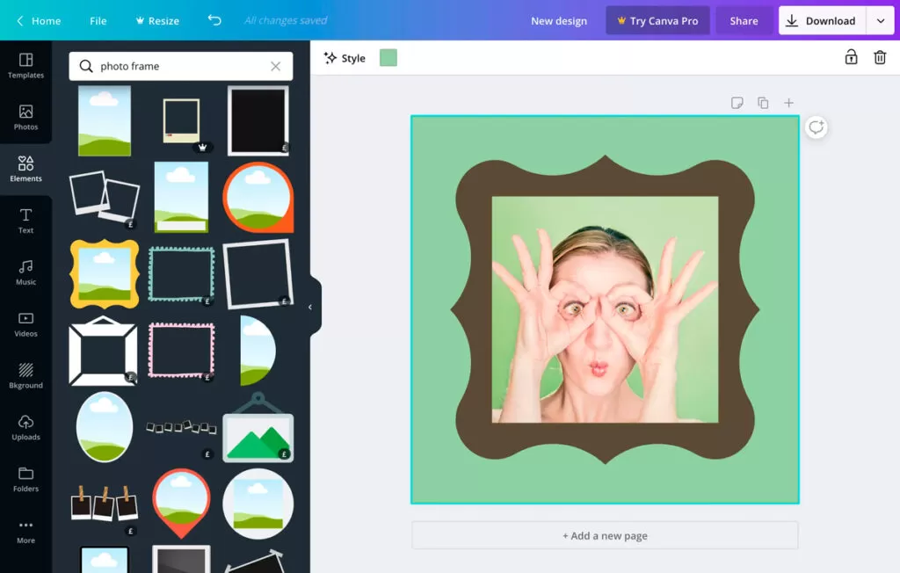Screen dimensions: 900x573
Task: Select the small polaroid frame with crown
Action: coord(181,121)
